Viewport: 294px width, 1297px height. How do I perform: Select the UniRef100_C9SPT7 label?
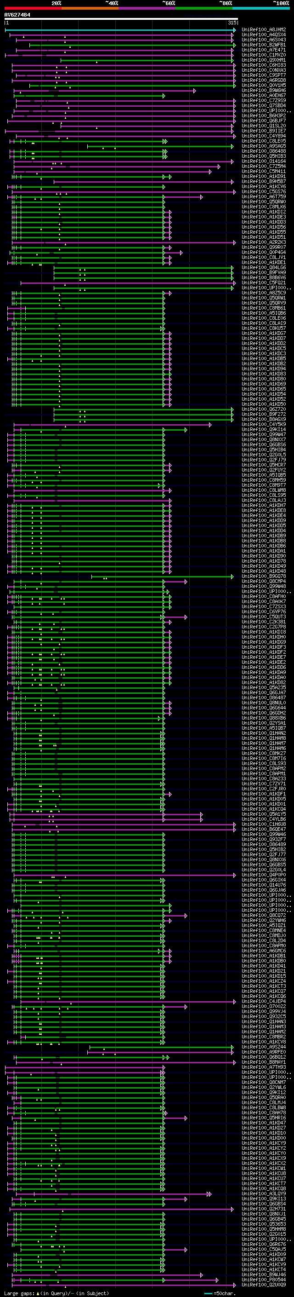tap(264, 75)
